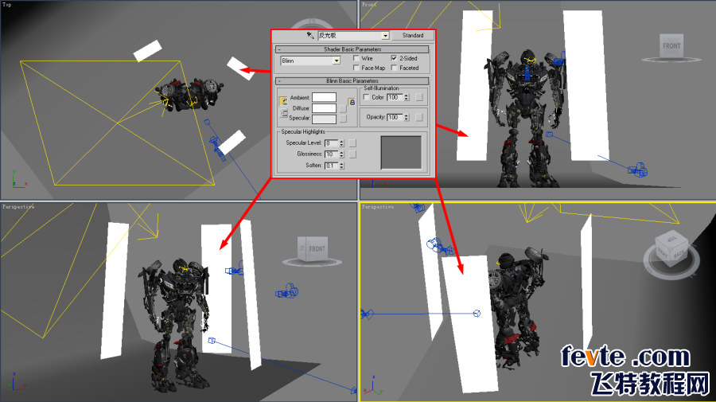
Task: Adjust the Opacity spinner arrows
Action: (407, 117)
